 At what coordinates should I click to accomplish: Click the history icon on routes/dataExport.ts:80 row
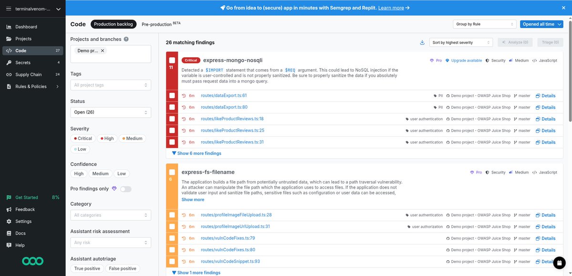point(184,107)
